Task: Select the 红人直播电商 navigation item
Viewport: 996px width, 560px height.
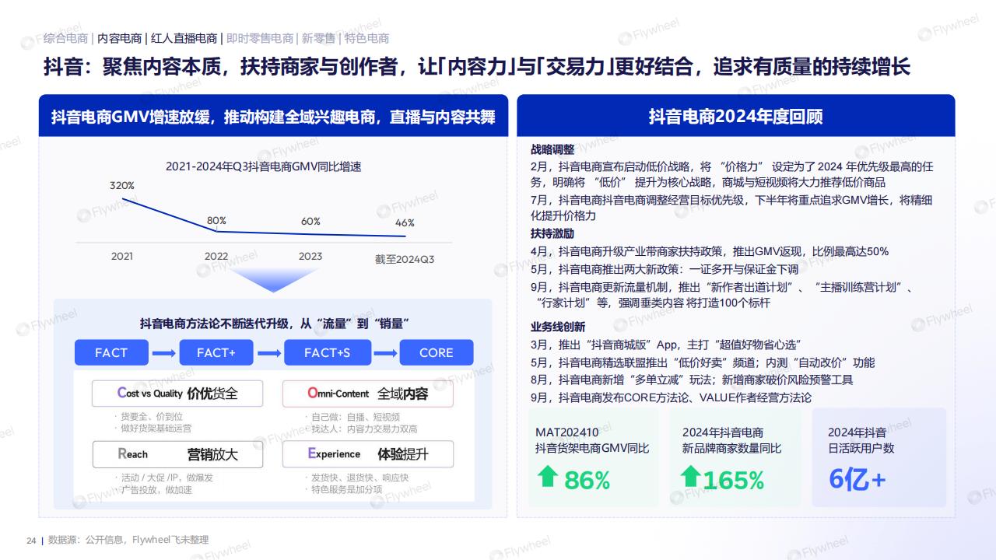Action: [x=184, y=38]
